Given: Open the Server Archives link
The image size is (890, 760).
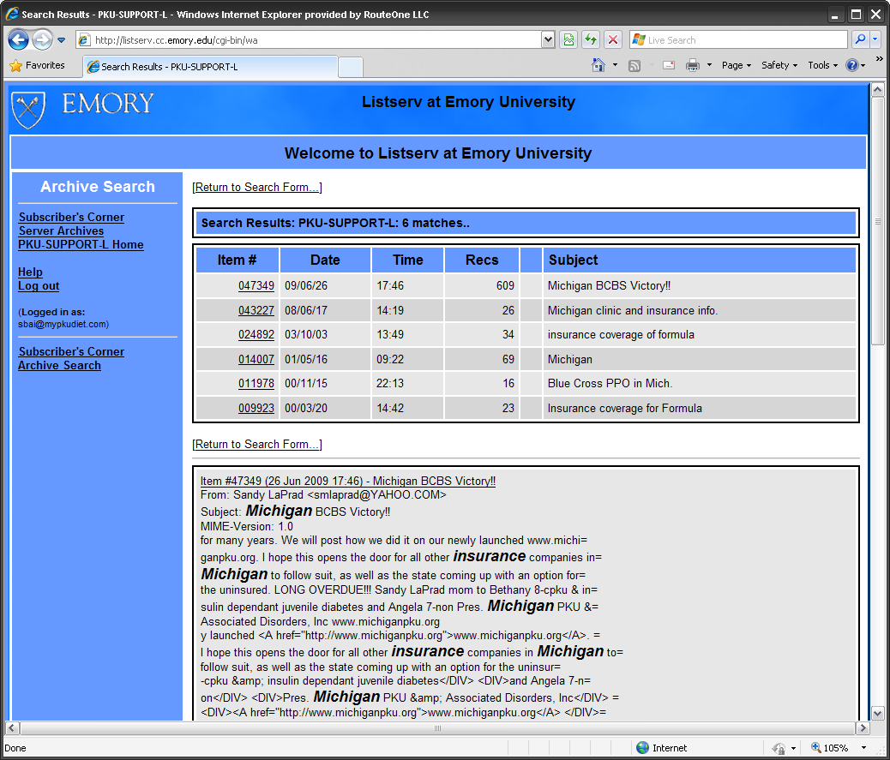Looking at the screenshot, I should (61, 230).
